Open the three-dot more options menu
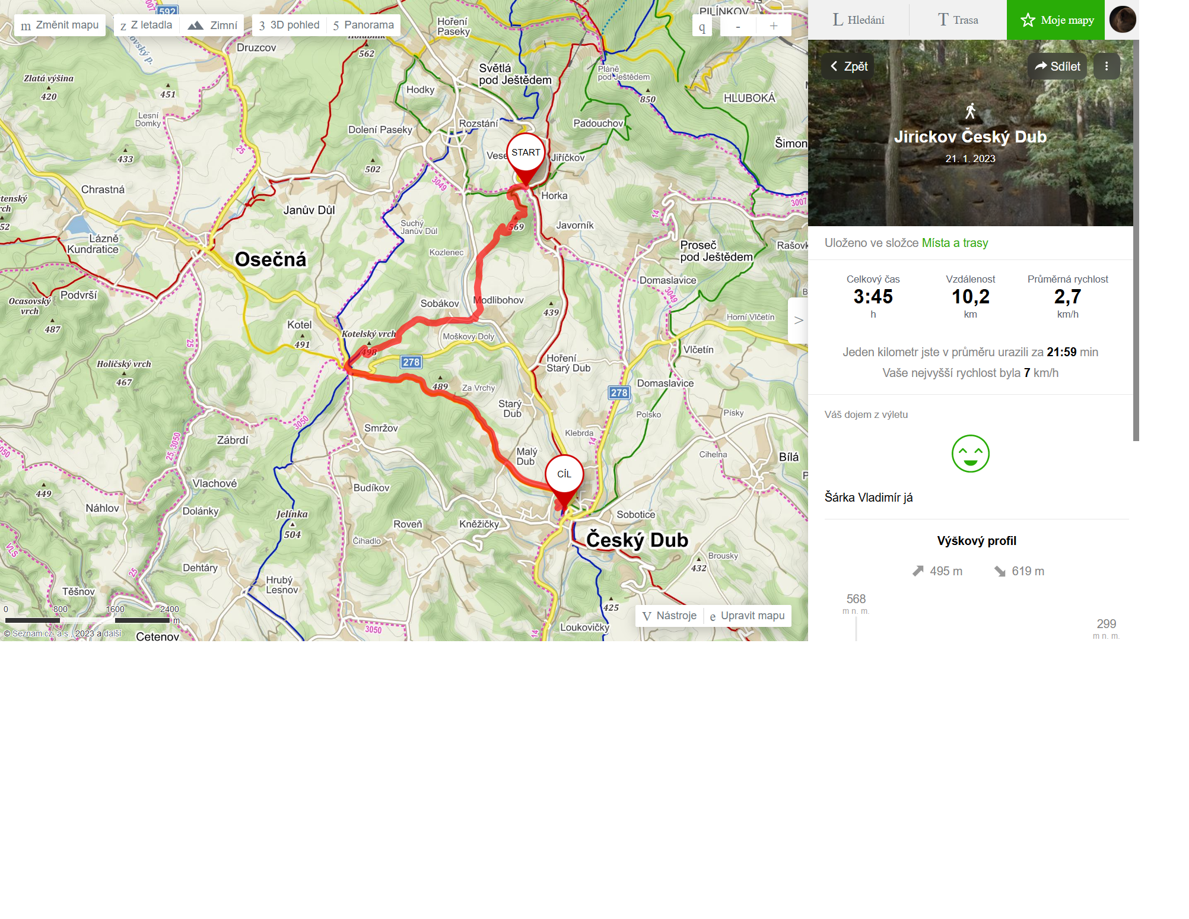The image size is (1189, 919). (x=1106, y=66)
